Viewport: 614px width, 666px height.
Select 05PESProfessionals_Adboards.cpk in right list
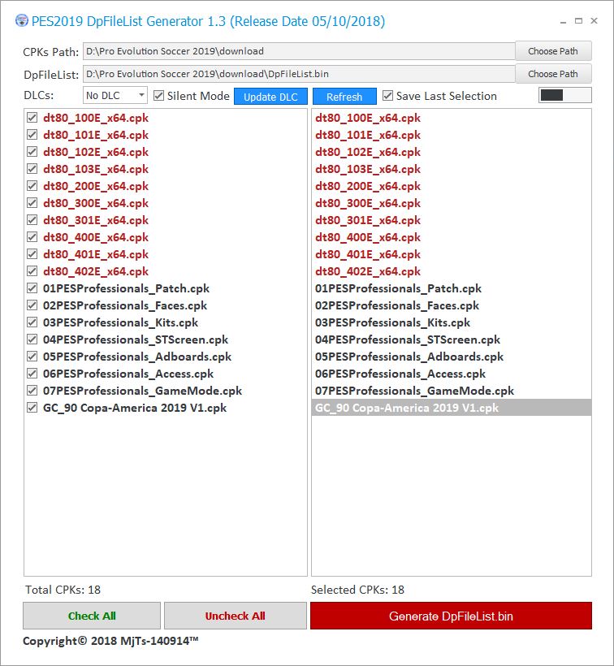[x=452, y=356]
